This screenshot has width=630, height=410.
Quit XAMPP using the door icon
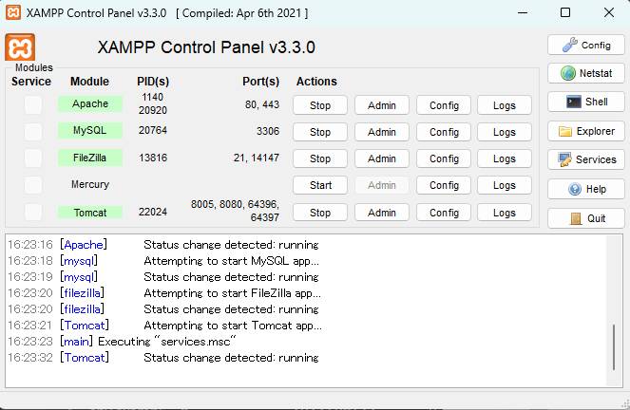pos(585,217)
